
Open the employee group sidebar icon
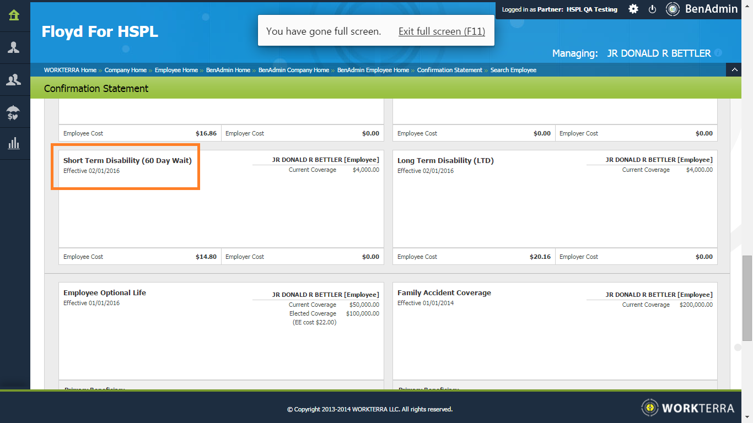(x=14, y=80)
